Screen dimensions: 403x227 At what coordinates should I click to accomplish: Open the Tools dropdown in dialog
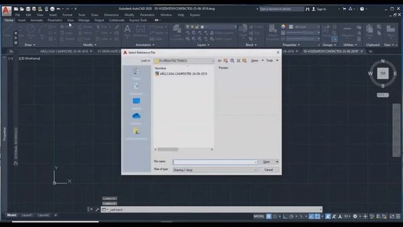point(272,61)
